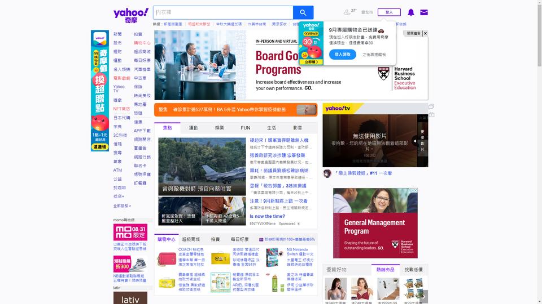
Task: Switch to the FUN news tab
Action: 246,128
